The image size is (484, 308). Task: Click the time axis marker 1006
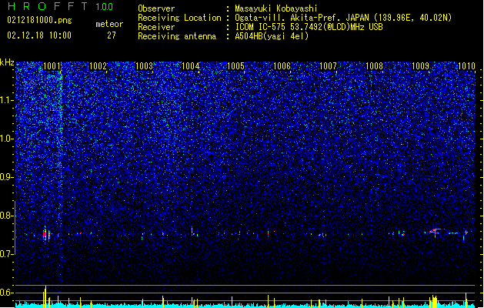[x=282, y=66]
